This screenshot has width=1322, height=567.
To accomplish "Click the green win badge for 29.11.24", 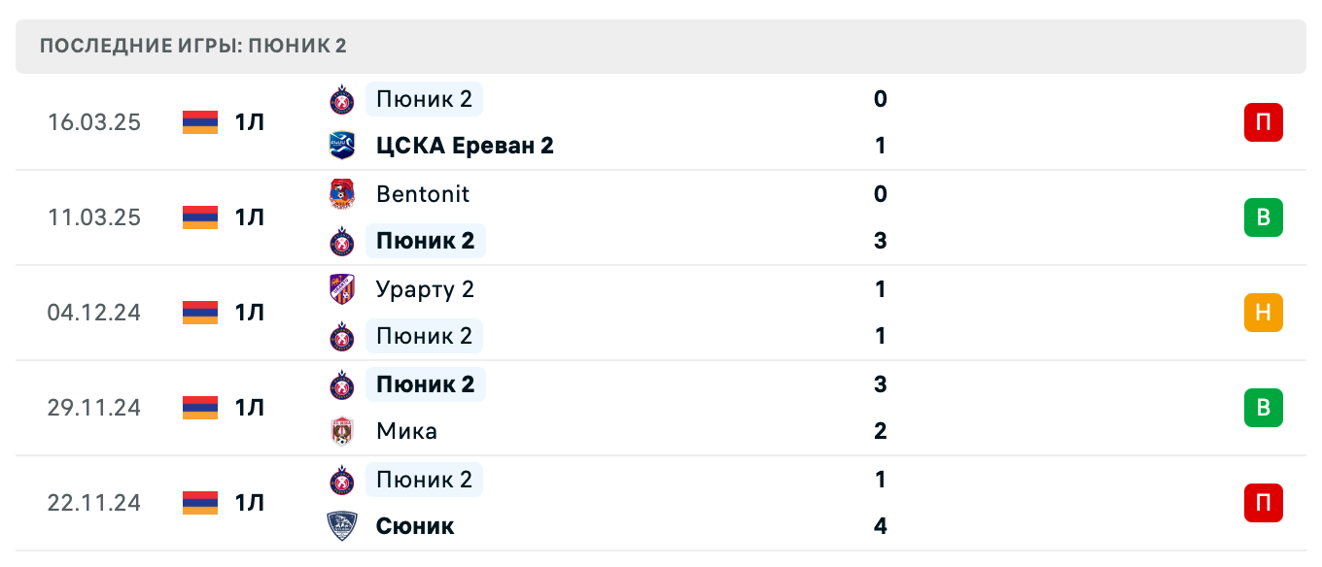I will tap(1263, 408).
